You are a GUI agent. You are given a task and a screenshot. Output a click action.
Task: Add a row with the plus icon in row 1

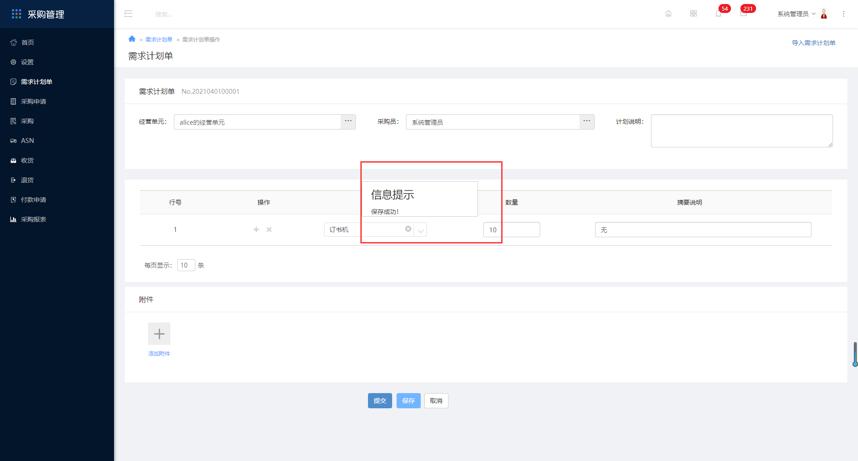[256, 230]
